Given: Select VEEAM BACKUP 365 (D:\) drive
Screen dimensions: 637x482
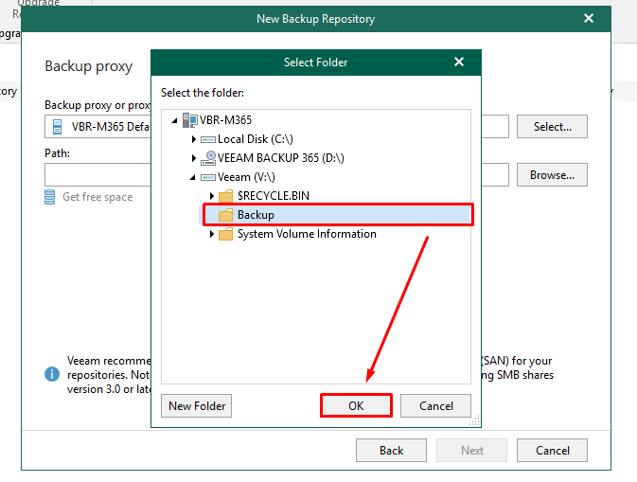Looking at the screenshot, I should pos(281,158).
